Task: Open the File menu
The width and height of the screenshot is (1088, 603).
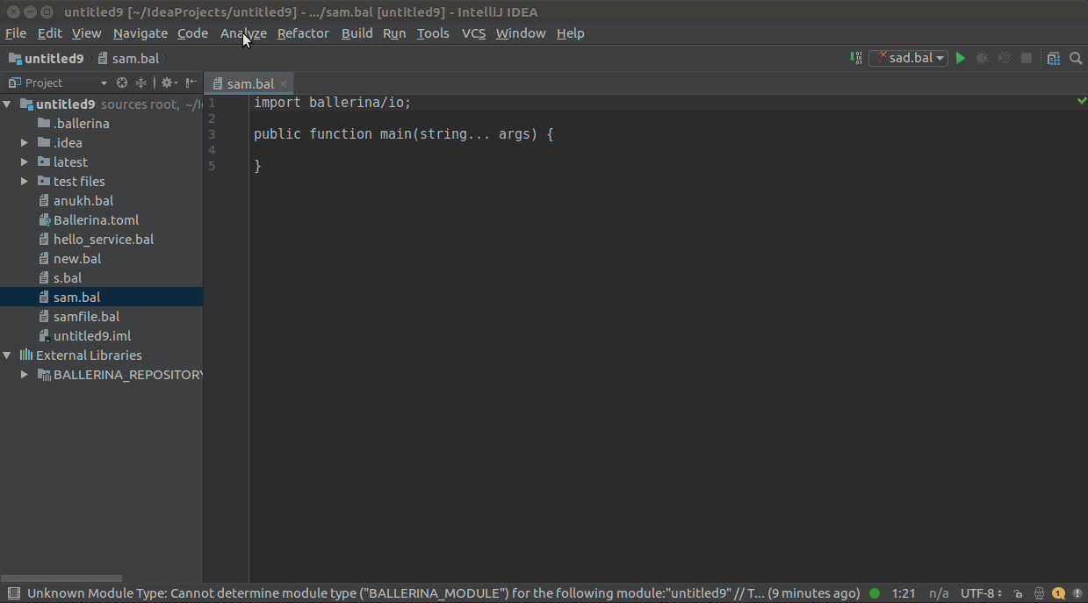Action: pos(16,33)
